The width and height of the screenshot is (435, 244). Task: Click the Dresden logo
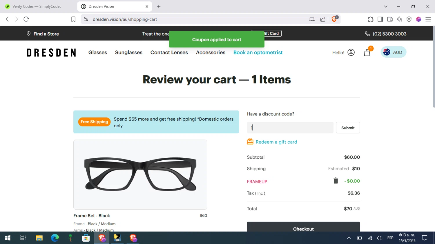point(51,52)
